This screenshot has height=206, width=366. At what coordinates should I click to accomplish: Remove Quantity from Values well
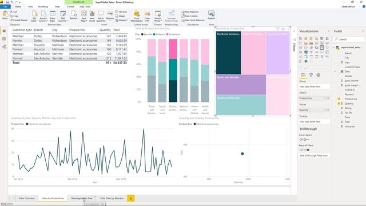328,110
